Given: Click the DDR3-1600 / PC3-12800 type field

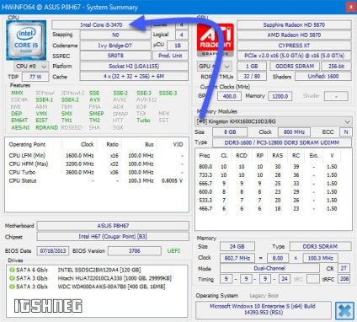Looking at the screenshot, I should (x=282, y=142).
